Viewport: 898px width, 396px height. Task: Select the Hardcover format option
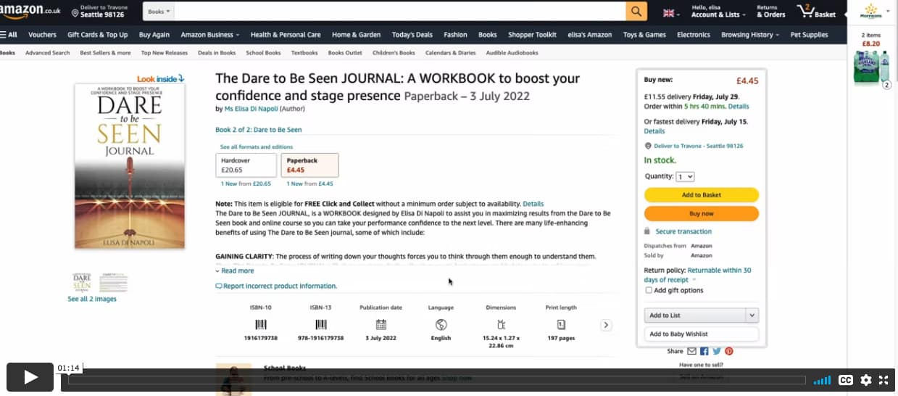click(x=246, y=165)
